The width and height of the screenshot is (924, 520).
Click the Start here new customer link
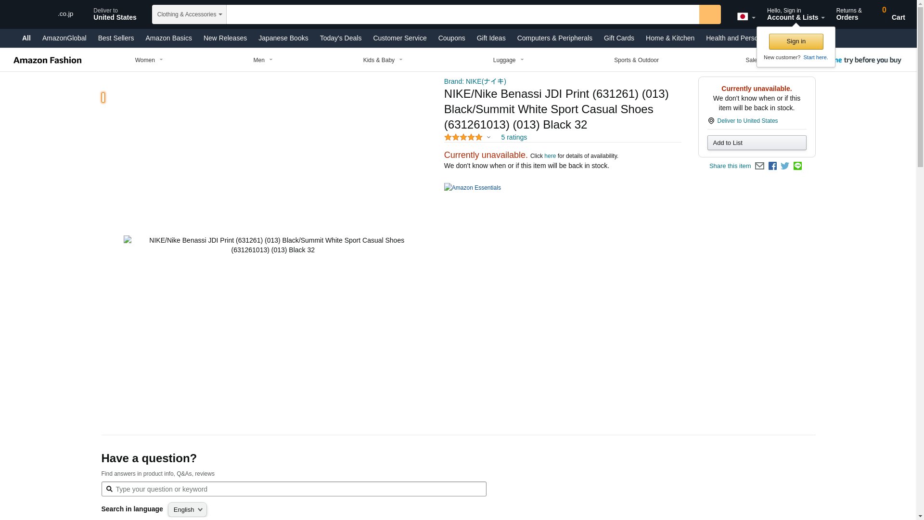(815, 57)
